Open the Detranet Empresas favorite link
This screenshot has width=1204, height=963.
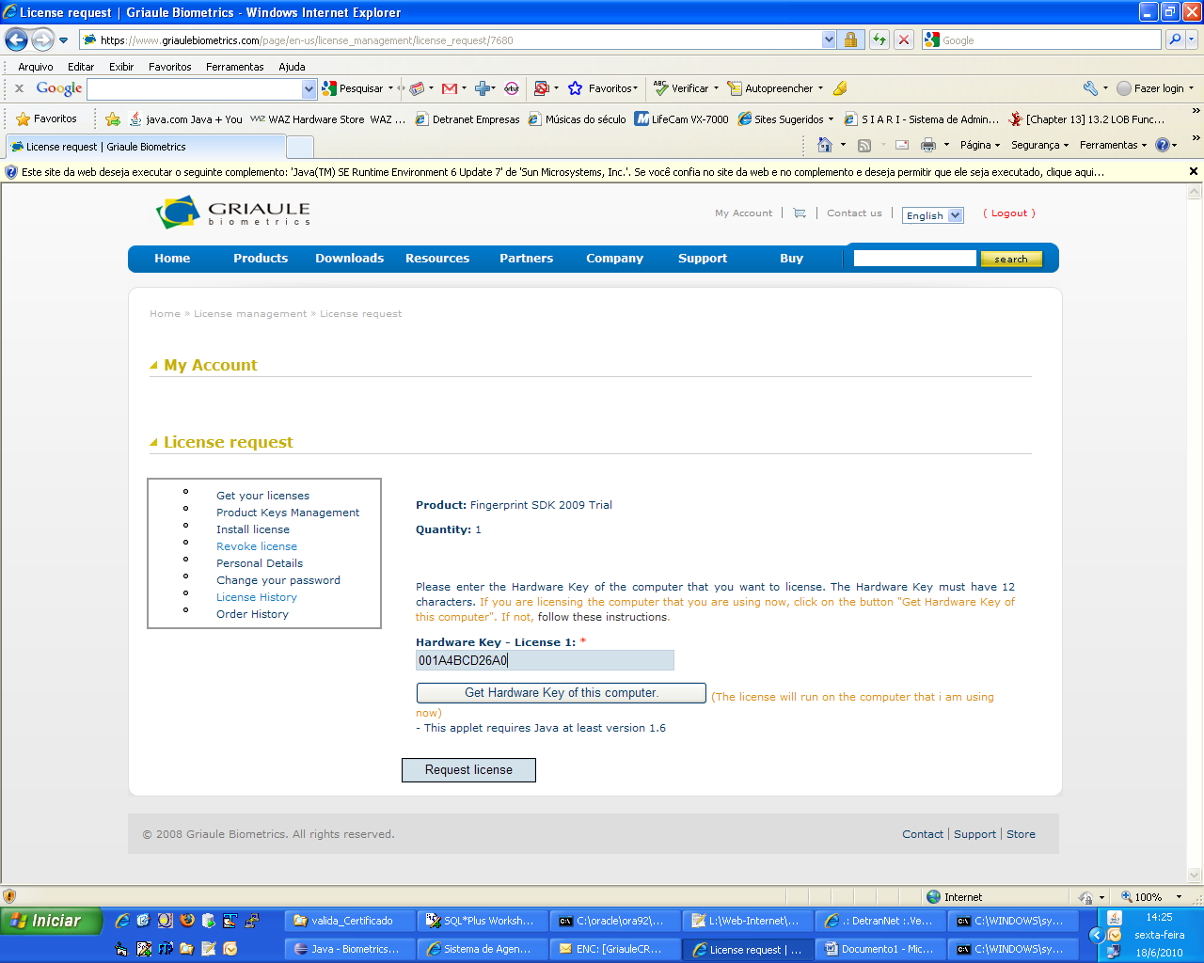[467, 119]
